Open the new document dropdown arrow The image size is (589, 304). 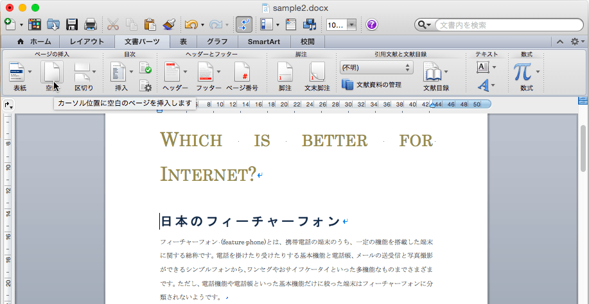pos(21,25)
